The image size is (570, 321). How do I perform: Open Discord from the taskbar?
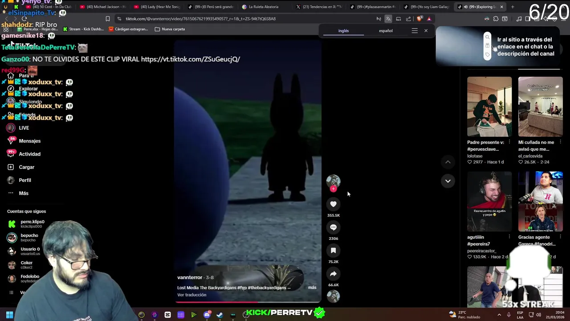point(207,315)
